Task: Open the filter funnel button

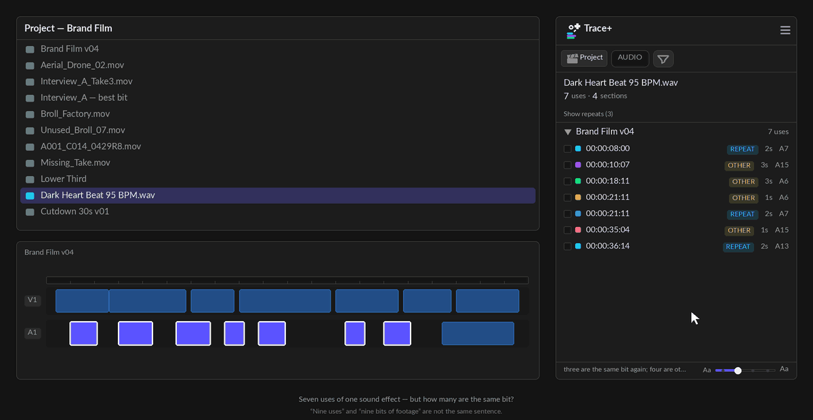Action: pyautogui.click(x=663, y=59)
